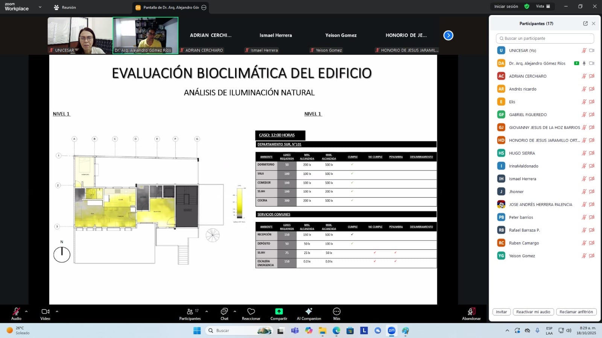The width and height of the screenshot is (602, 338).
Task: Click the Buscar un participante search field
Action: click(x=545, y=38)
